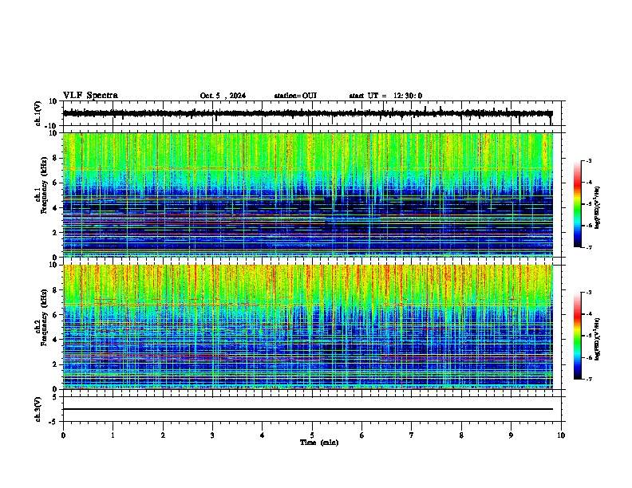Screen dimensions: 632x488
Task: Click time axis tick label "7"
Action: coord(412,435)
